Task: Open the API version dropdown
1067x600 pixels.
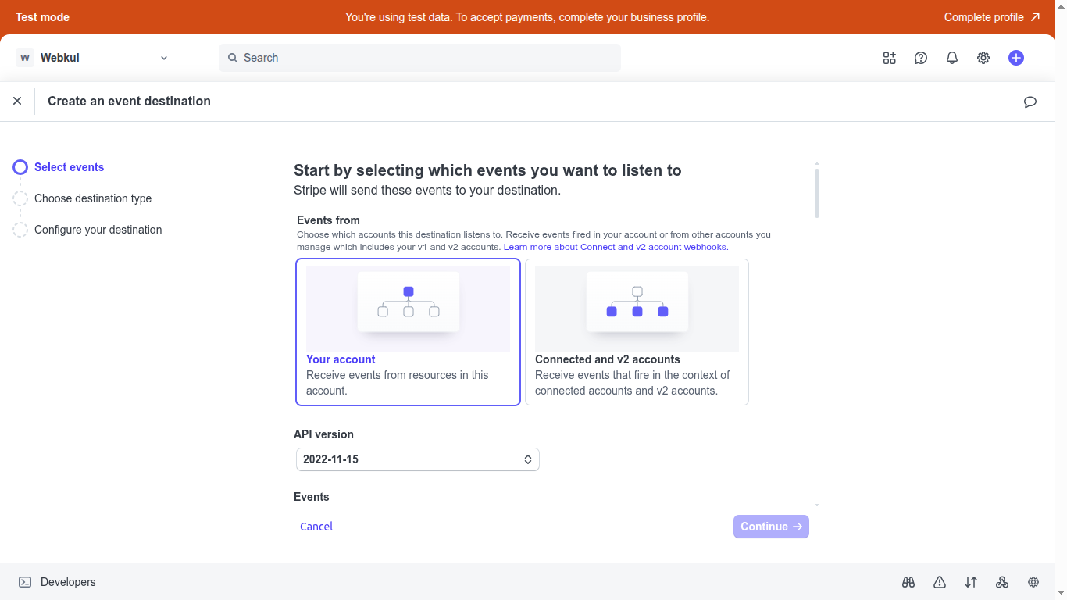Action: click(x=417, y=459)
